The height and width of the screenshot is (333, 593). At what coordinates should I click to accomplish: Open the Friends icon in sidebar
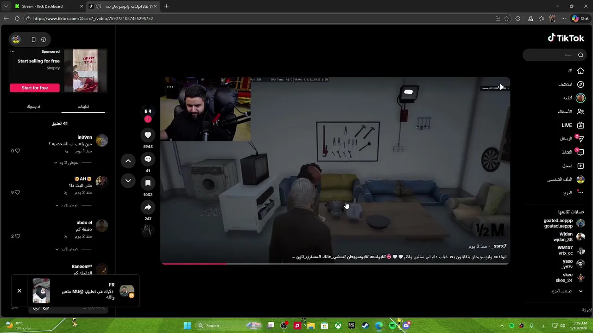(580, 111)
